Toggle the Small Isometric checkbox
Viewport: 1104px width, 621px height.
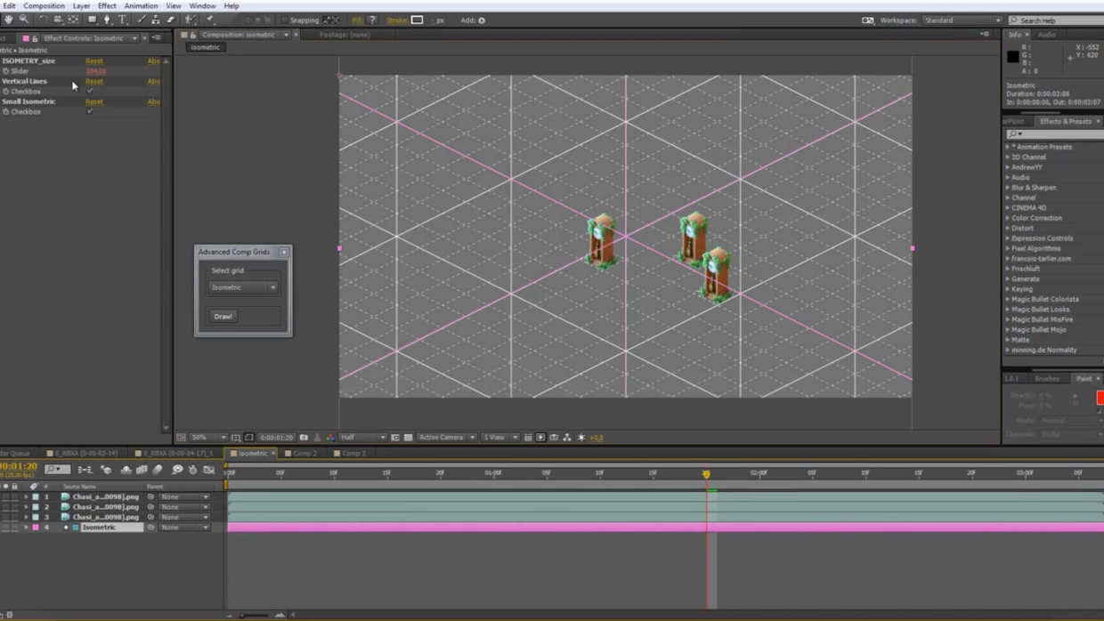click(x=90, y=111)
